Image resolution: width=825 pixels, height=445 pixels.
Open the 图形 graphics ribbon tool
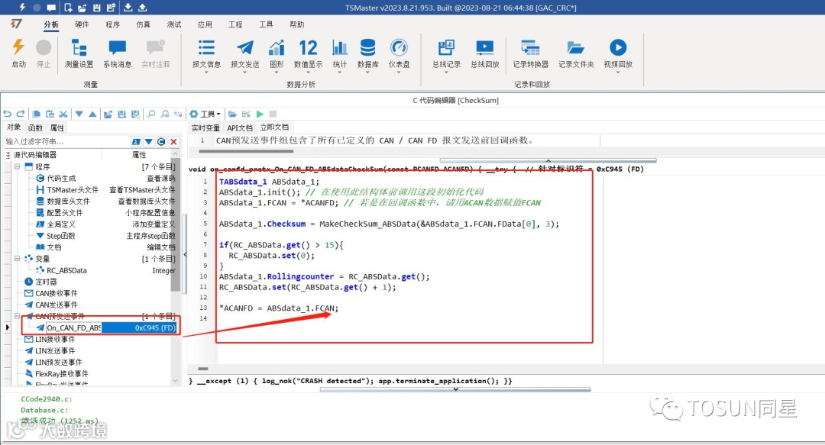click(x=277, y=55)
